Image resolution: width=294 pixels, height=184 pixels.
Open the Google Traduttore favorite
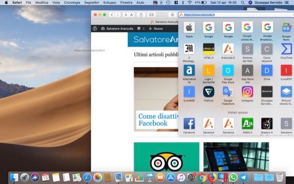point(228,92)
